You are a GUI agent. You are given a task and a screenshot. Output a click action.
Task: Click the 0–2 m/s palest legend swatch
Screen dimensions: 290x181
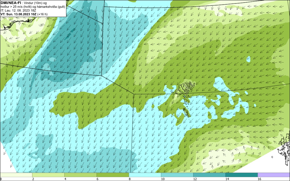(x=16, y=175)
